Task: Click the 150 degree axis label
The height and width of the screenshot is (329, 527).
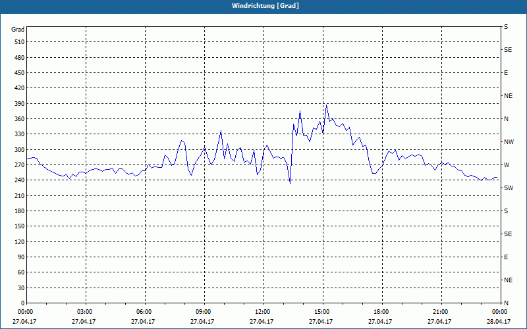Action: pos(20,226)
